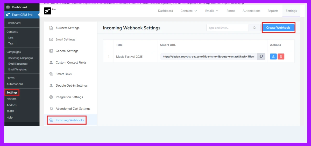Click the Business Settings document icon
Viewport: 311px width, 146px height.
point(51,28)
